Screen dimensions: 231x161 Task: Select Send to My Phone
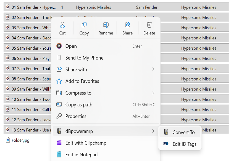(x=106, y=58)
